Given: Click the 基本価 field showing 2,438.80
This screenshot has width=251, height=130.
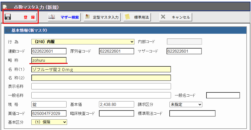Looking at the screenshot, I should (116, 104).
